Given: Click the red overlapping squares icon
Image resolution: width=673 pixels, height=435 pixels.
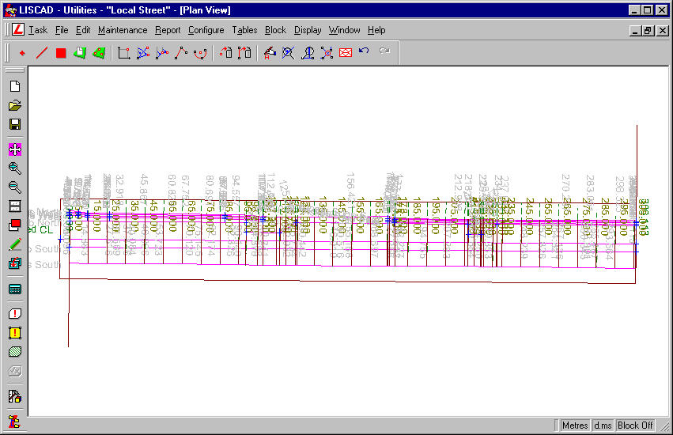Looking at the screenshot, I should (15, 225).
